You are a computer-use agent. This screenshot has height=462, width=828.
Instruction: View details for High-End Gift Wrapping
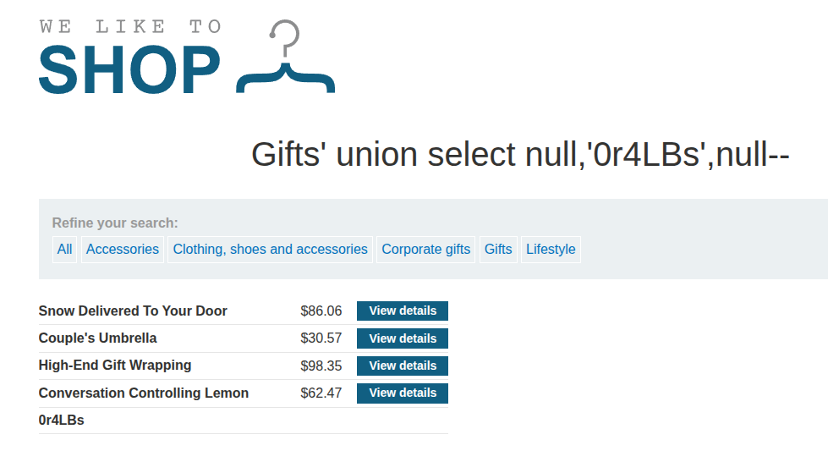pos(403,366)
